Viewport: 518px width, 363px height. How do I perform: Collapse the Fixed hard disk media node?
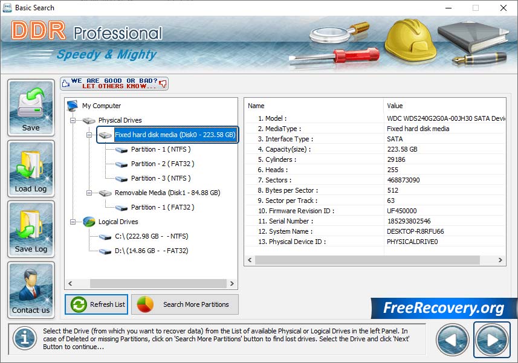(x=89, y=135)
